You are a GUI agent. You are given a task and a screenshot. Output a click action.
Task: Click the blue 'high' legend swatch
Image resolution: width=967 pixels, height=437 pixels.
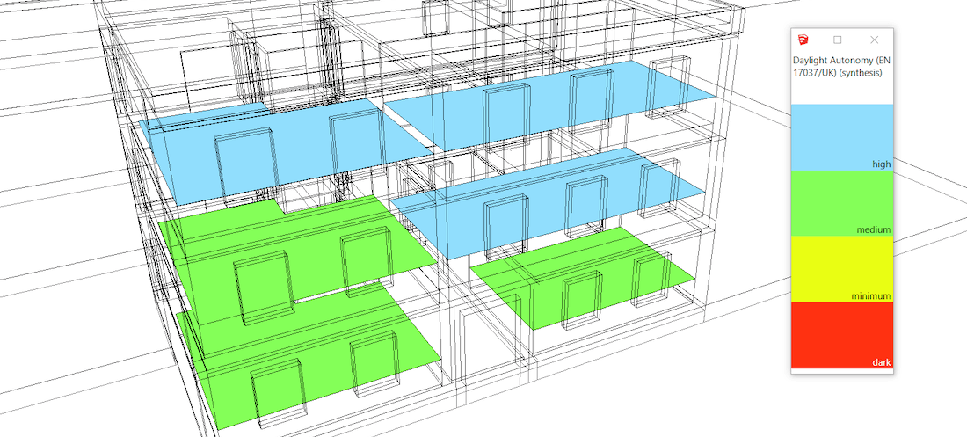coord(842,137)
